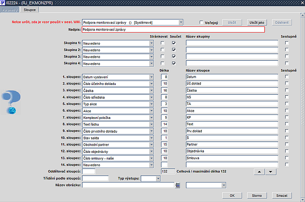The width and height of the screenshot is (305, 202).
Task: Uncheck Součet for Skupina 4
Action: point(174,63)
